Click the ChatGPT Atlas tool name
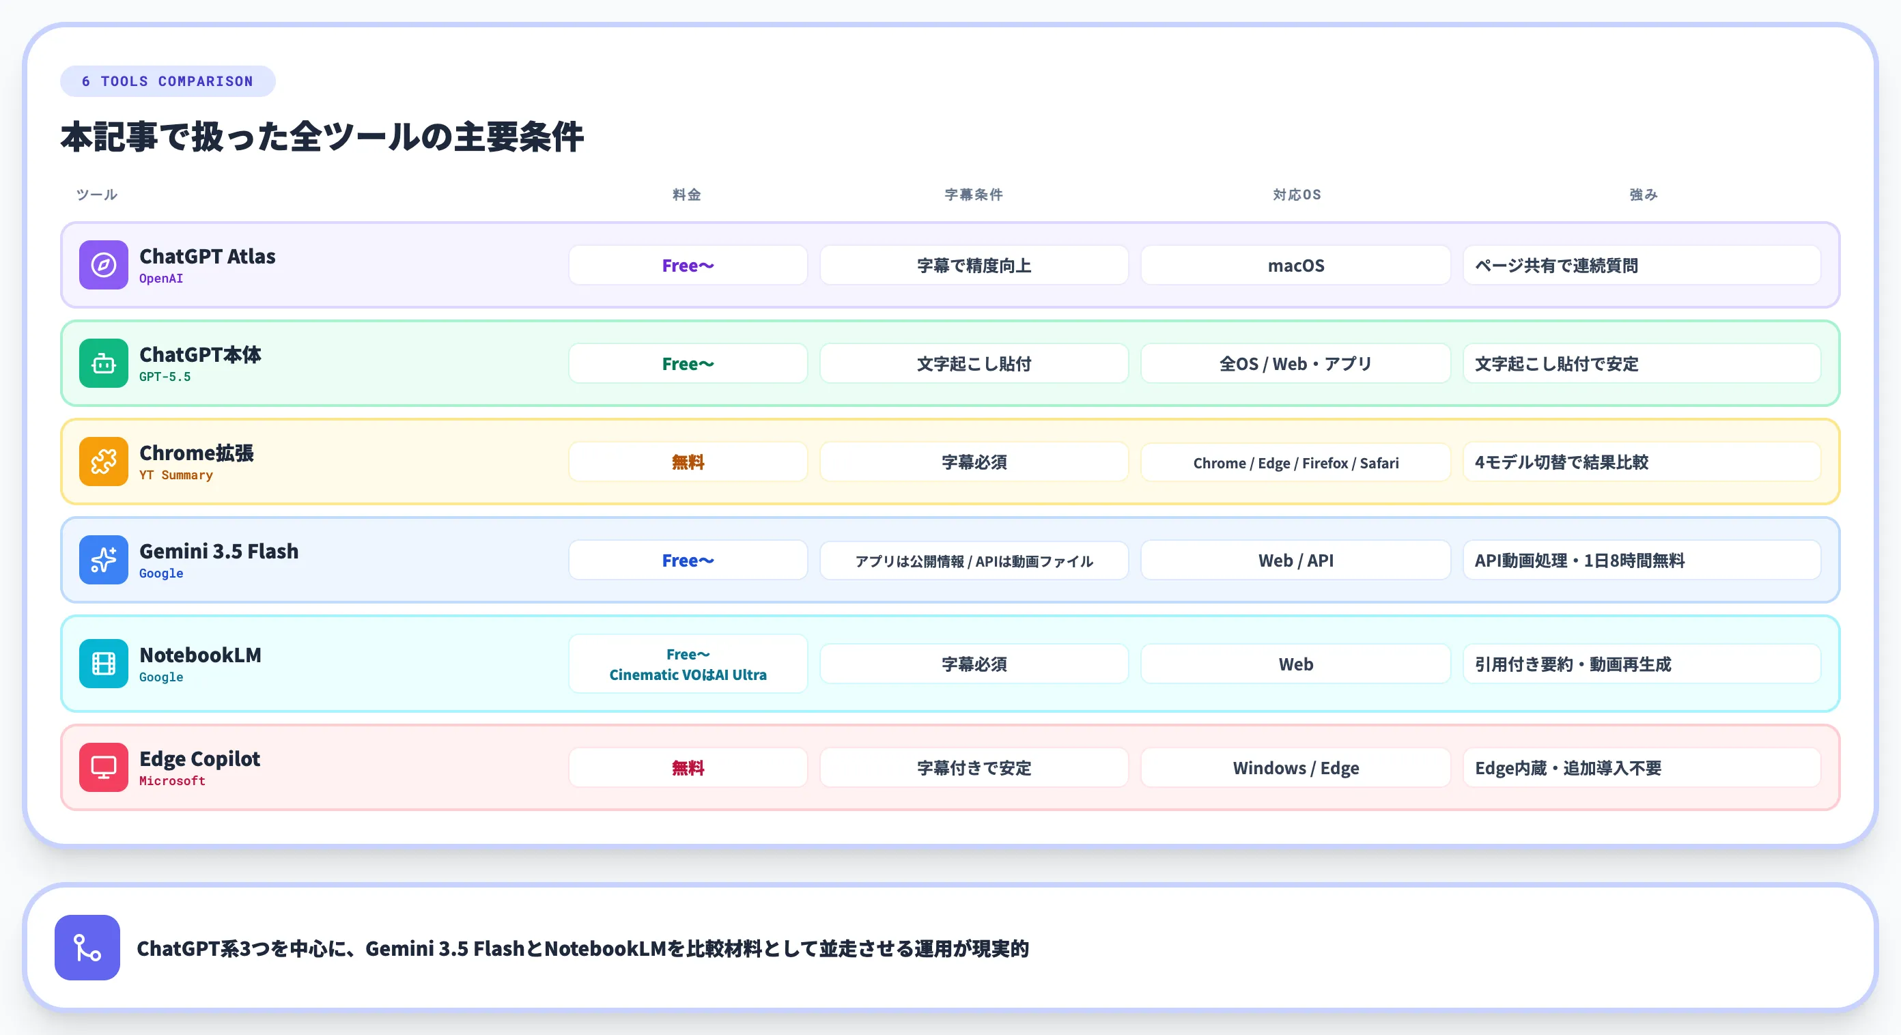1901x1035 pixels. click(x=208, y=256)
